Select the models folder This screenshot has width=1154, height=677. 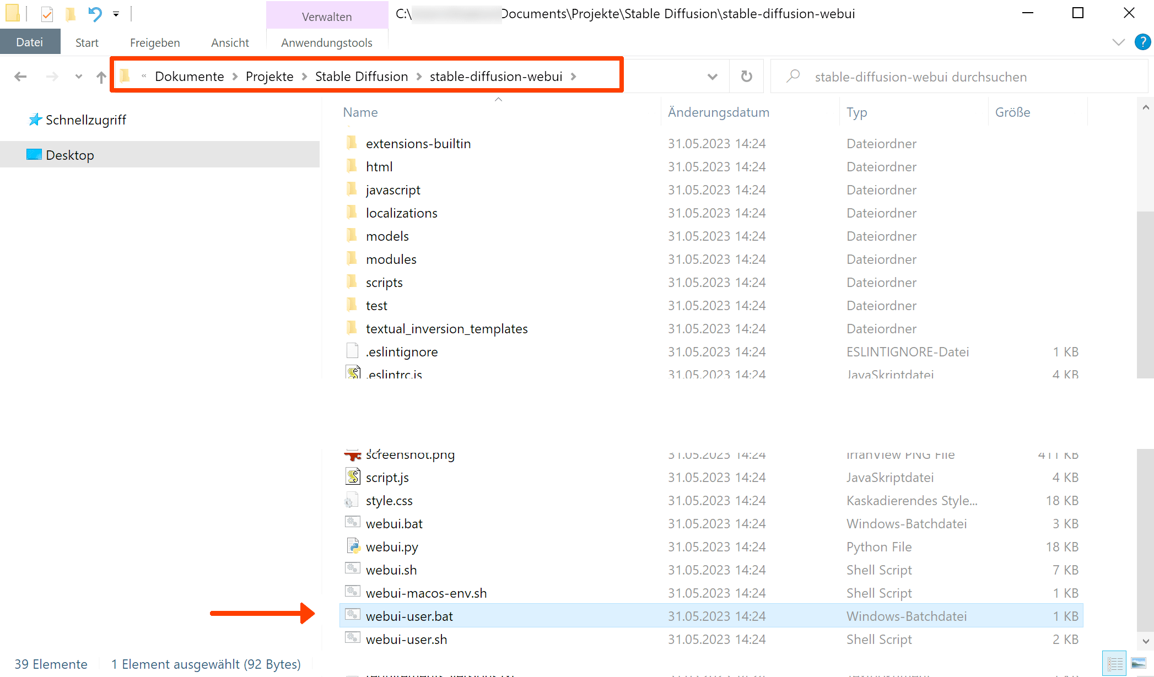tap(387, 236)
